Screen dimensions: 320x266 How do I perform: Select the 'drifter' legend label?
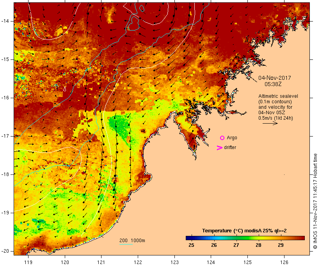230,147
